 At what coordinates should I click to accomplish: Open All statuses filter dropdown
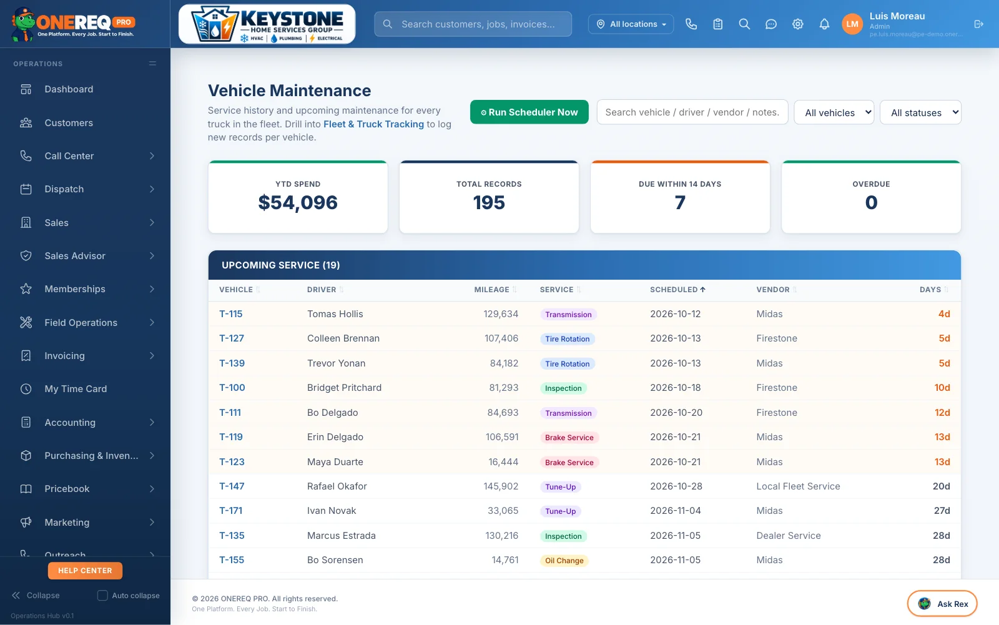tap(920, 112)
